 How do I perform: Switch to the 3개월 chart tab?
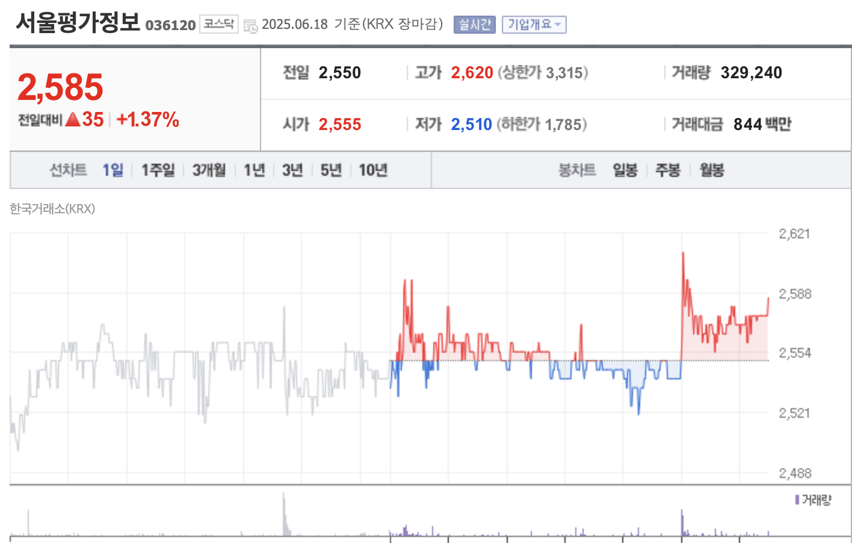208,170
